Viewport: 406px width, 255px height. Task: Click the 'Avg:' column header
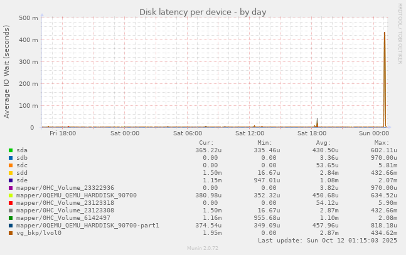(323, 143)
